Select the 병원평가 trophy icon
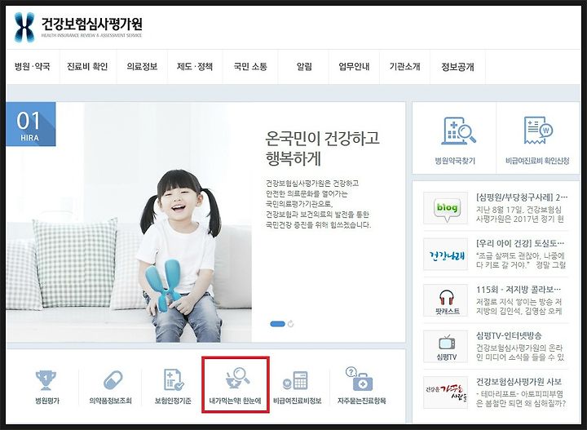The height and width of the screenshot is (430, 587). 46,380
